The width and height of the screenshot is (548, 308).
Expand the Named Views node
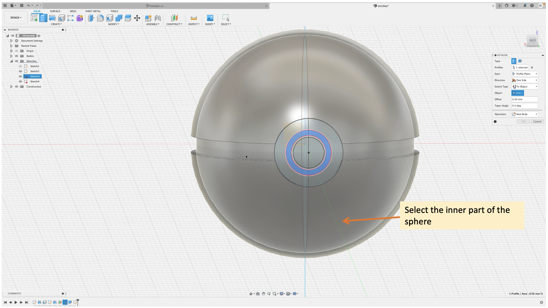[11, 46]
